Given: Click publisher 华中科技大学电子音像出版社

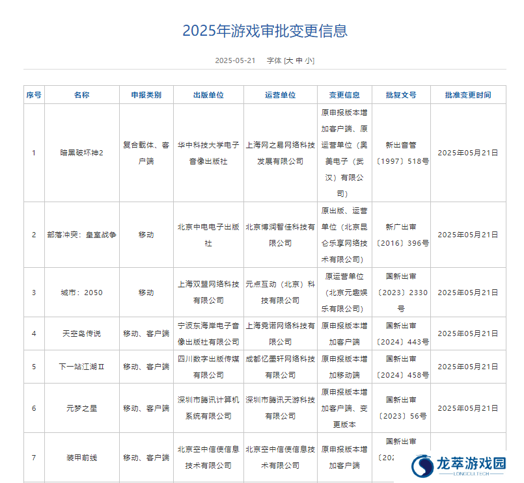Looking at the screenshot, I should click(x=208, y=153).
